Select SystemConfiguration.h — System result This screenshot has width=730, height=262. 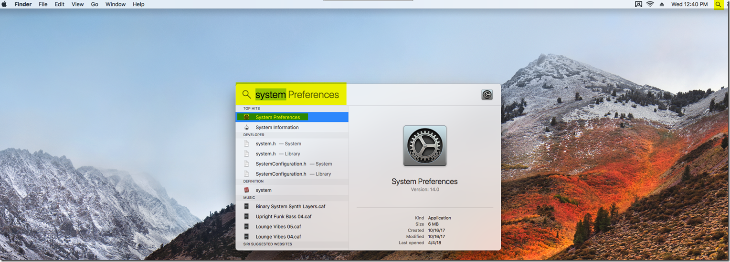(x=292, y=164)
